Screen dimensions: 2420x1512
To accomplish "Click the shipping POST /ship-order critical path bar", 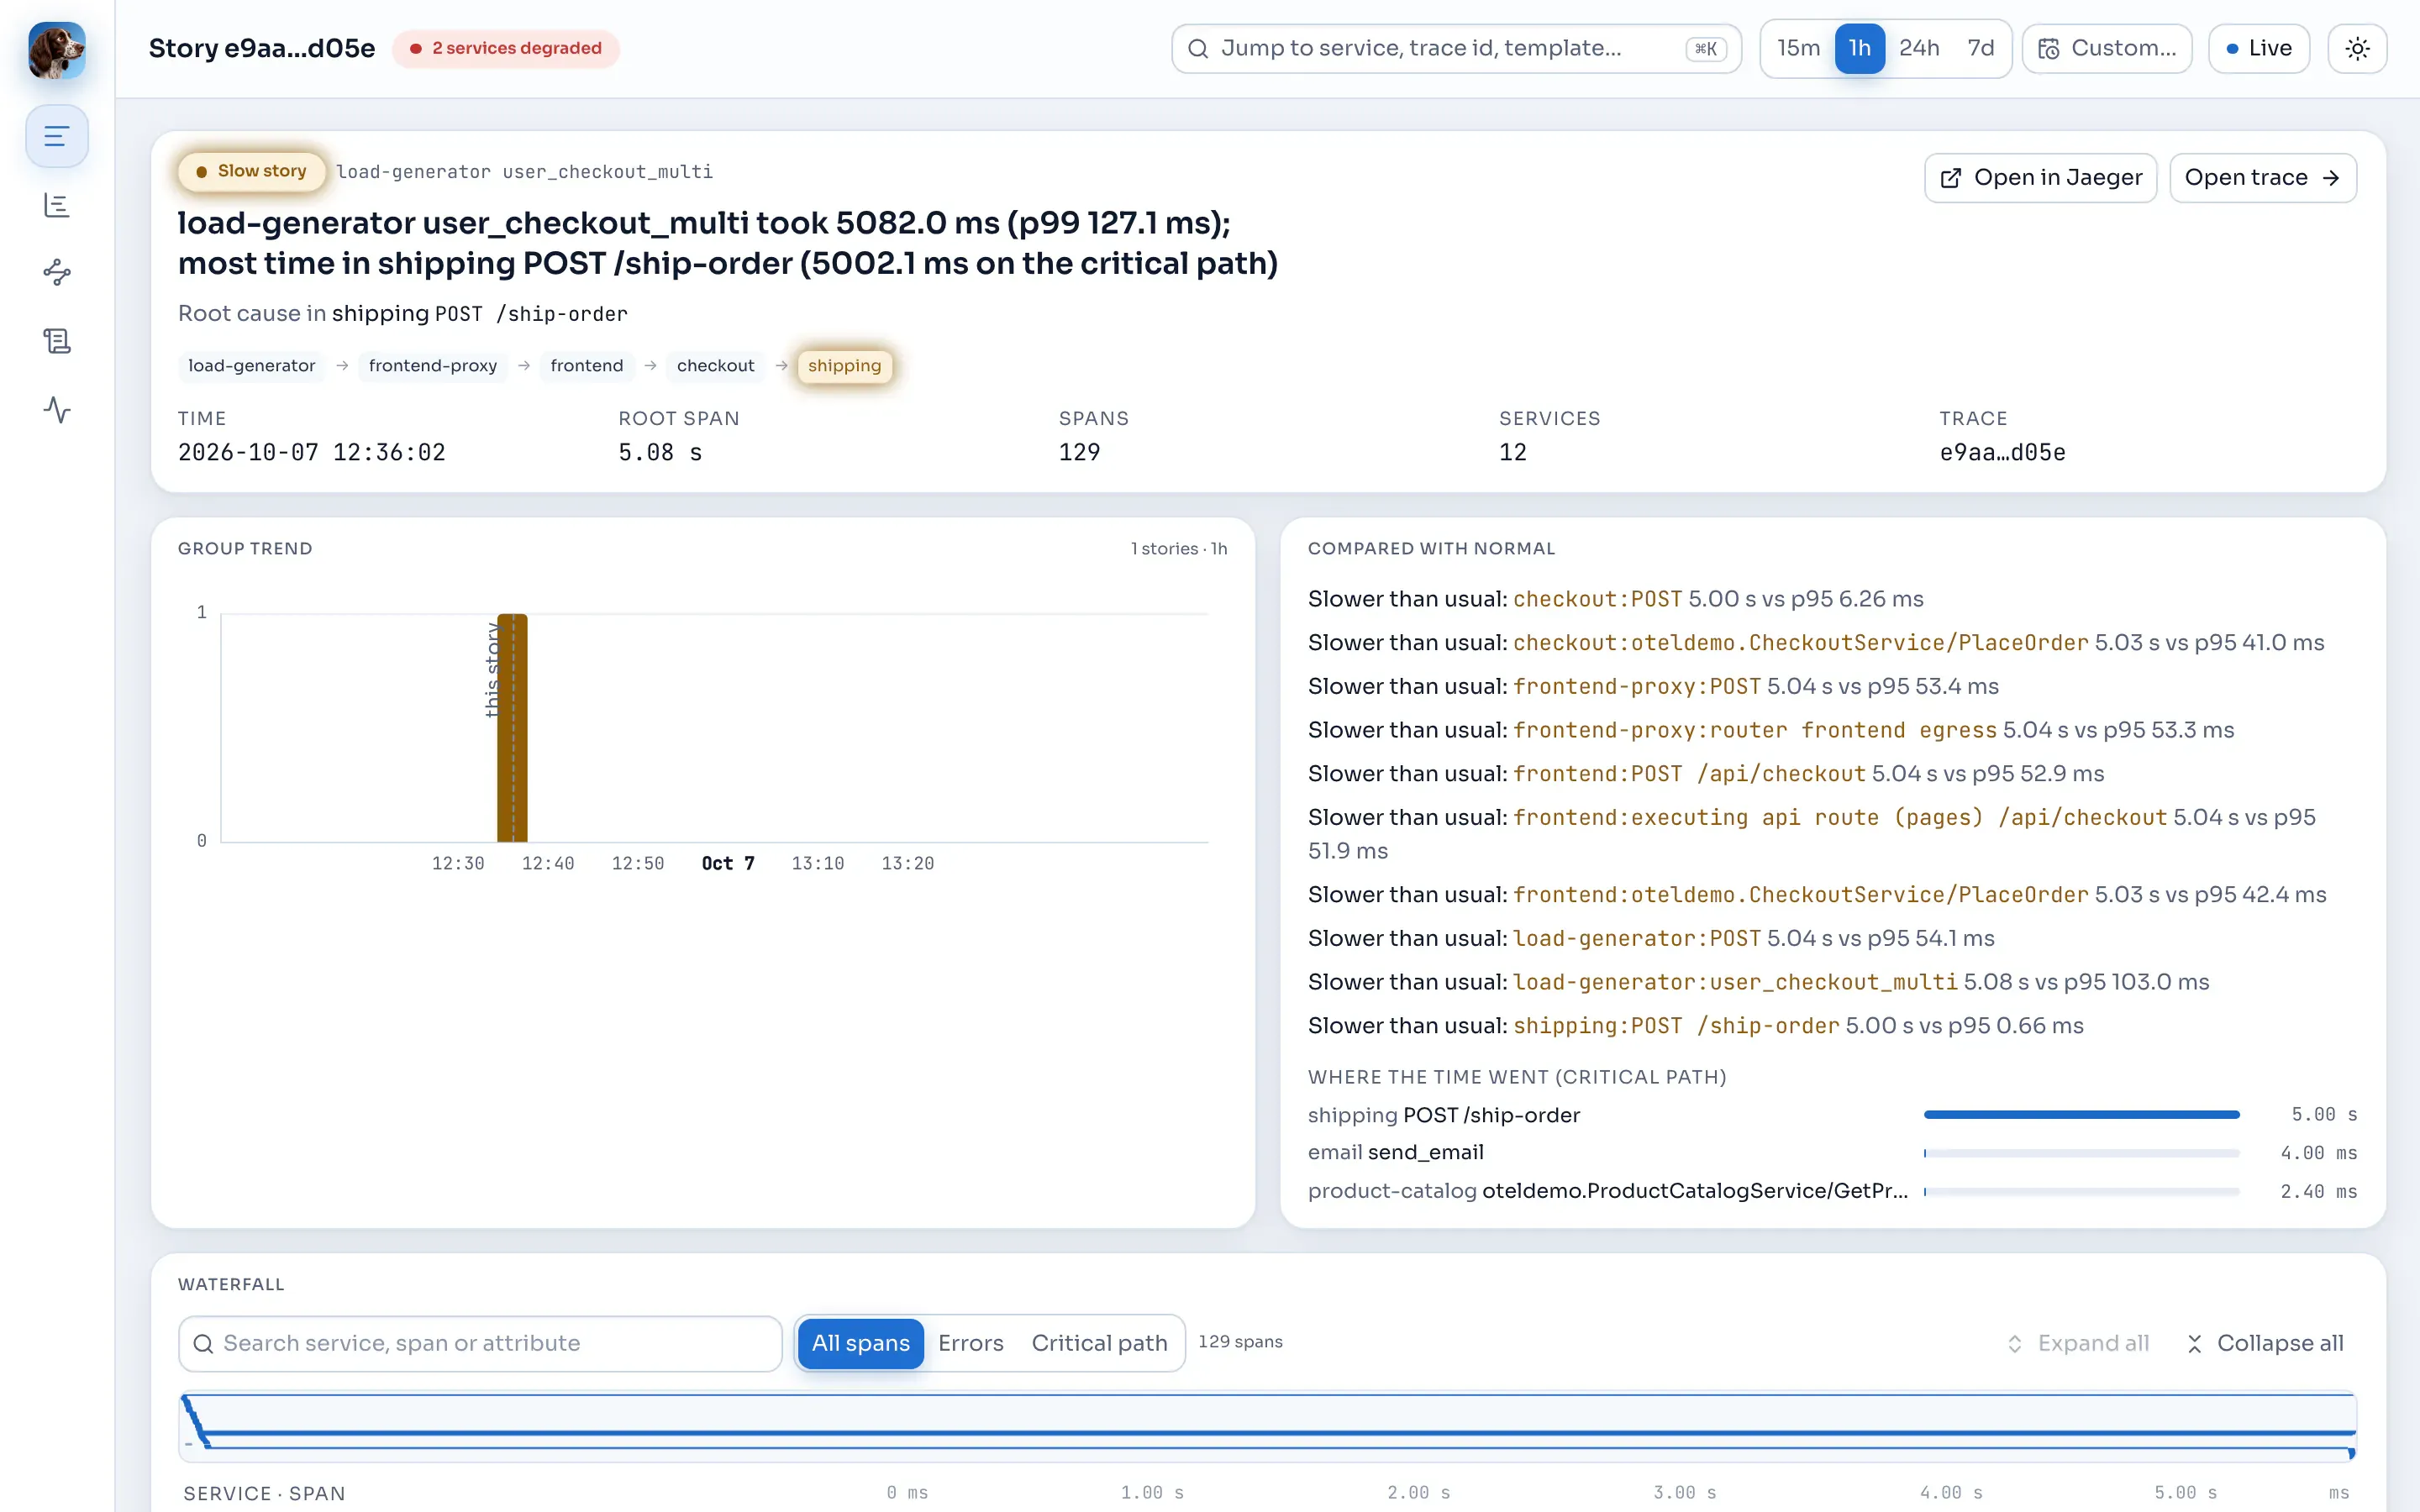I will [2081, 1115].
